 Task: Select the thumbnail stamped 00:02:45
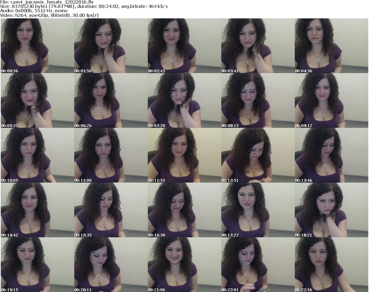pos(184,46)
